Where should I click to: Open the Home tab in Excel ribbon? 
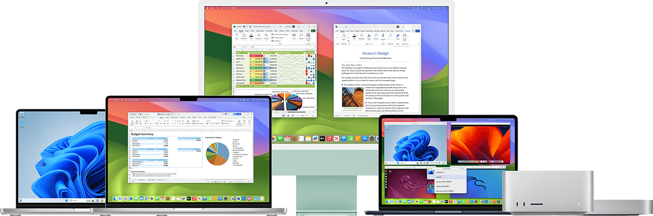click(241, 31)
